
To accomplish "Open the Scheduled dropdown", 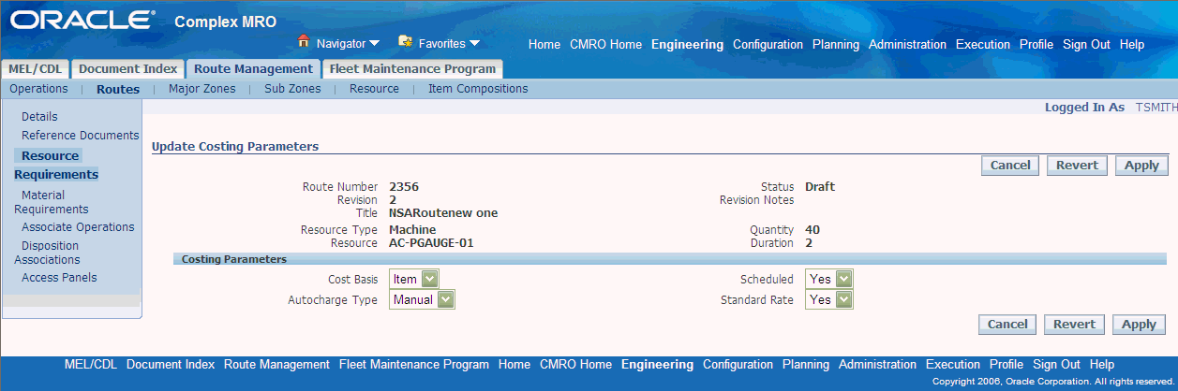I will 828,279.
